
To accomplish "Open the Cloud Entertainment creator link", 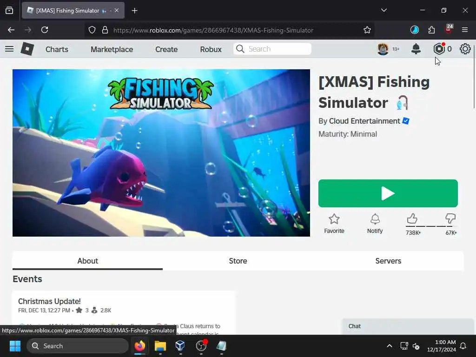I will (x=364, y=121).
